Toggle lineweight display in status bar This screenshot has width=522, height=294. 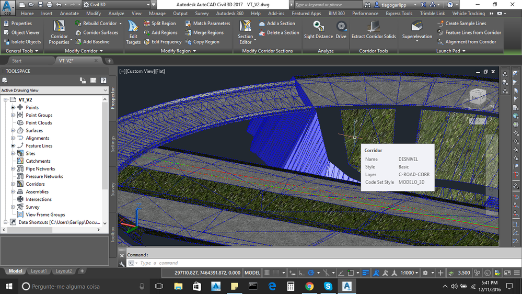[x=365, y=273]
